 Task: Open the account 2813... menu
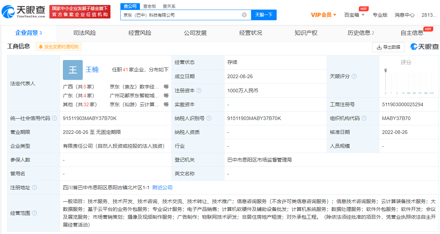click(429, 15)
